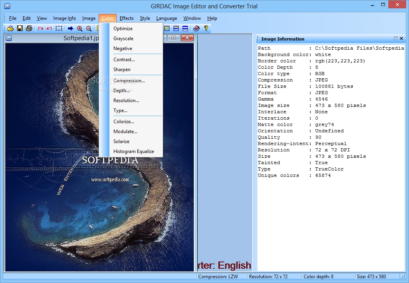Click the redo red arrow icon
The width and height of the screenshot is (409, 283).
41,28
